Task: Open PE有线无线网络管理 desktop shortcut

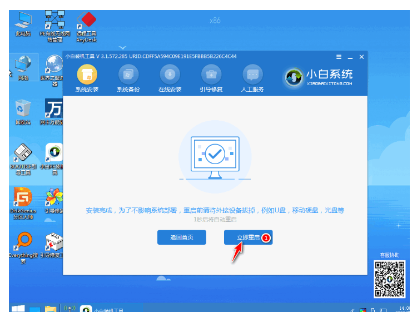Action: tap(54, 27)
